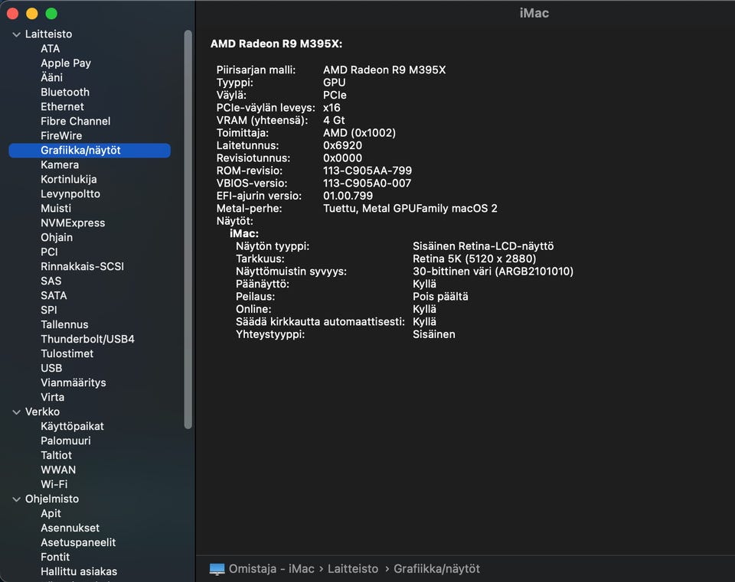Click the AMD Radeon R9 M395X heading
Screen dimensions: 735x582
(x=276, y=44)
